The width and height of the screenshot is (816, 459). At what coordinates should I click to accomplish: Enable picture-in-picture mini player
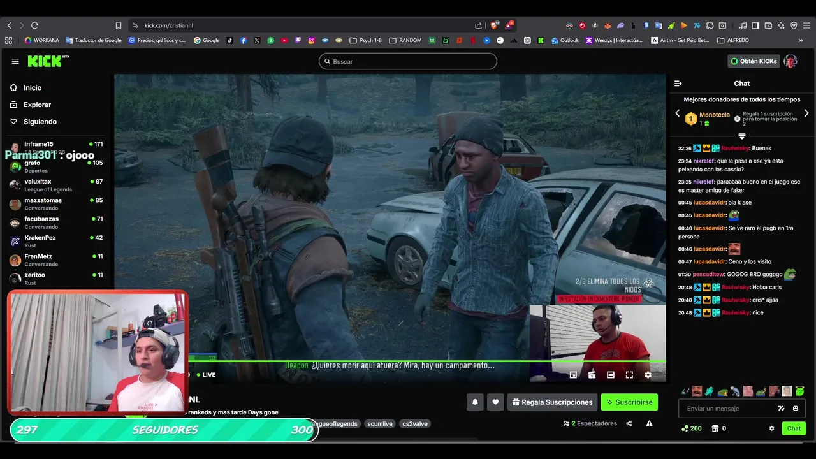573,375
